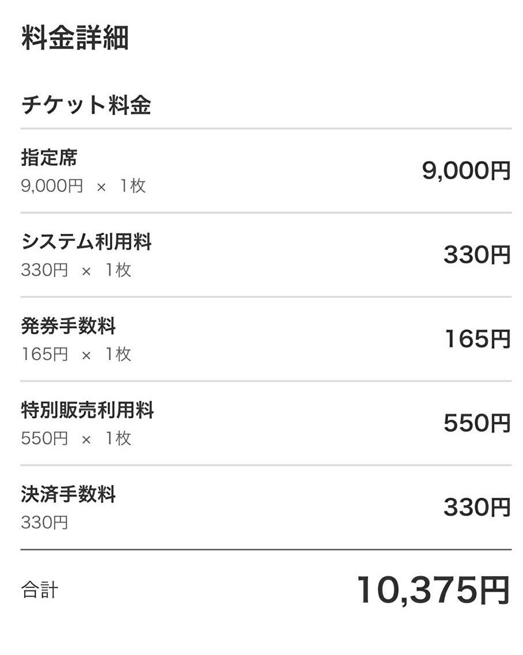Select the システム利用料 label
This screenshot has height=655, width=523.
tap(86, 242)
